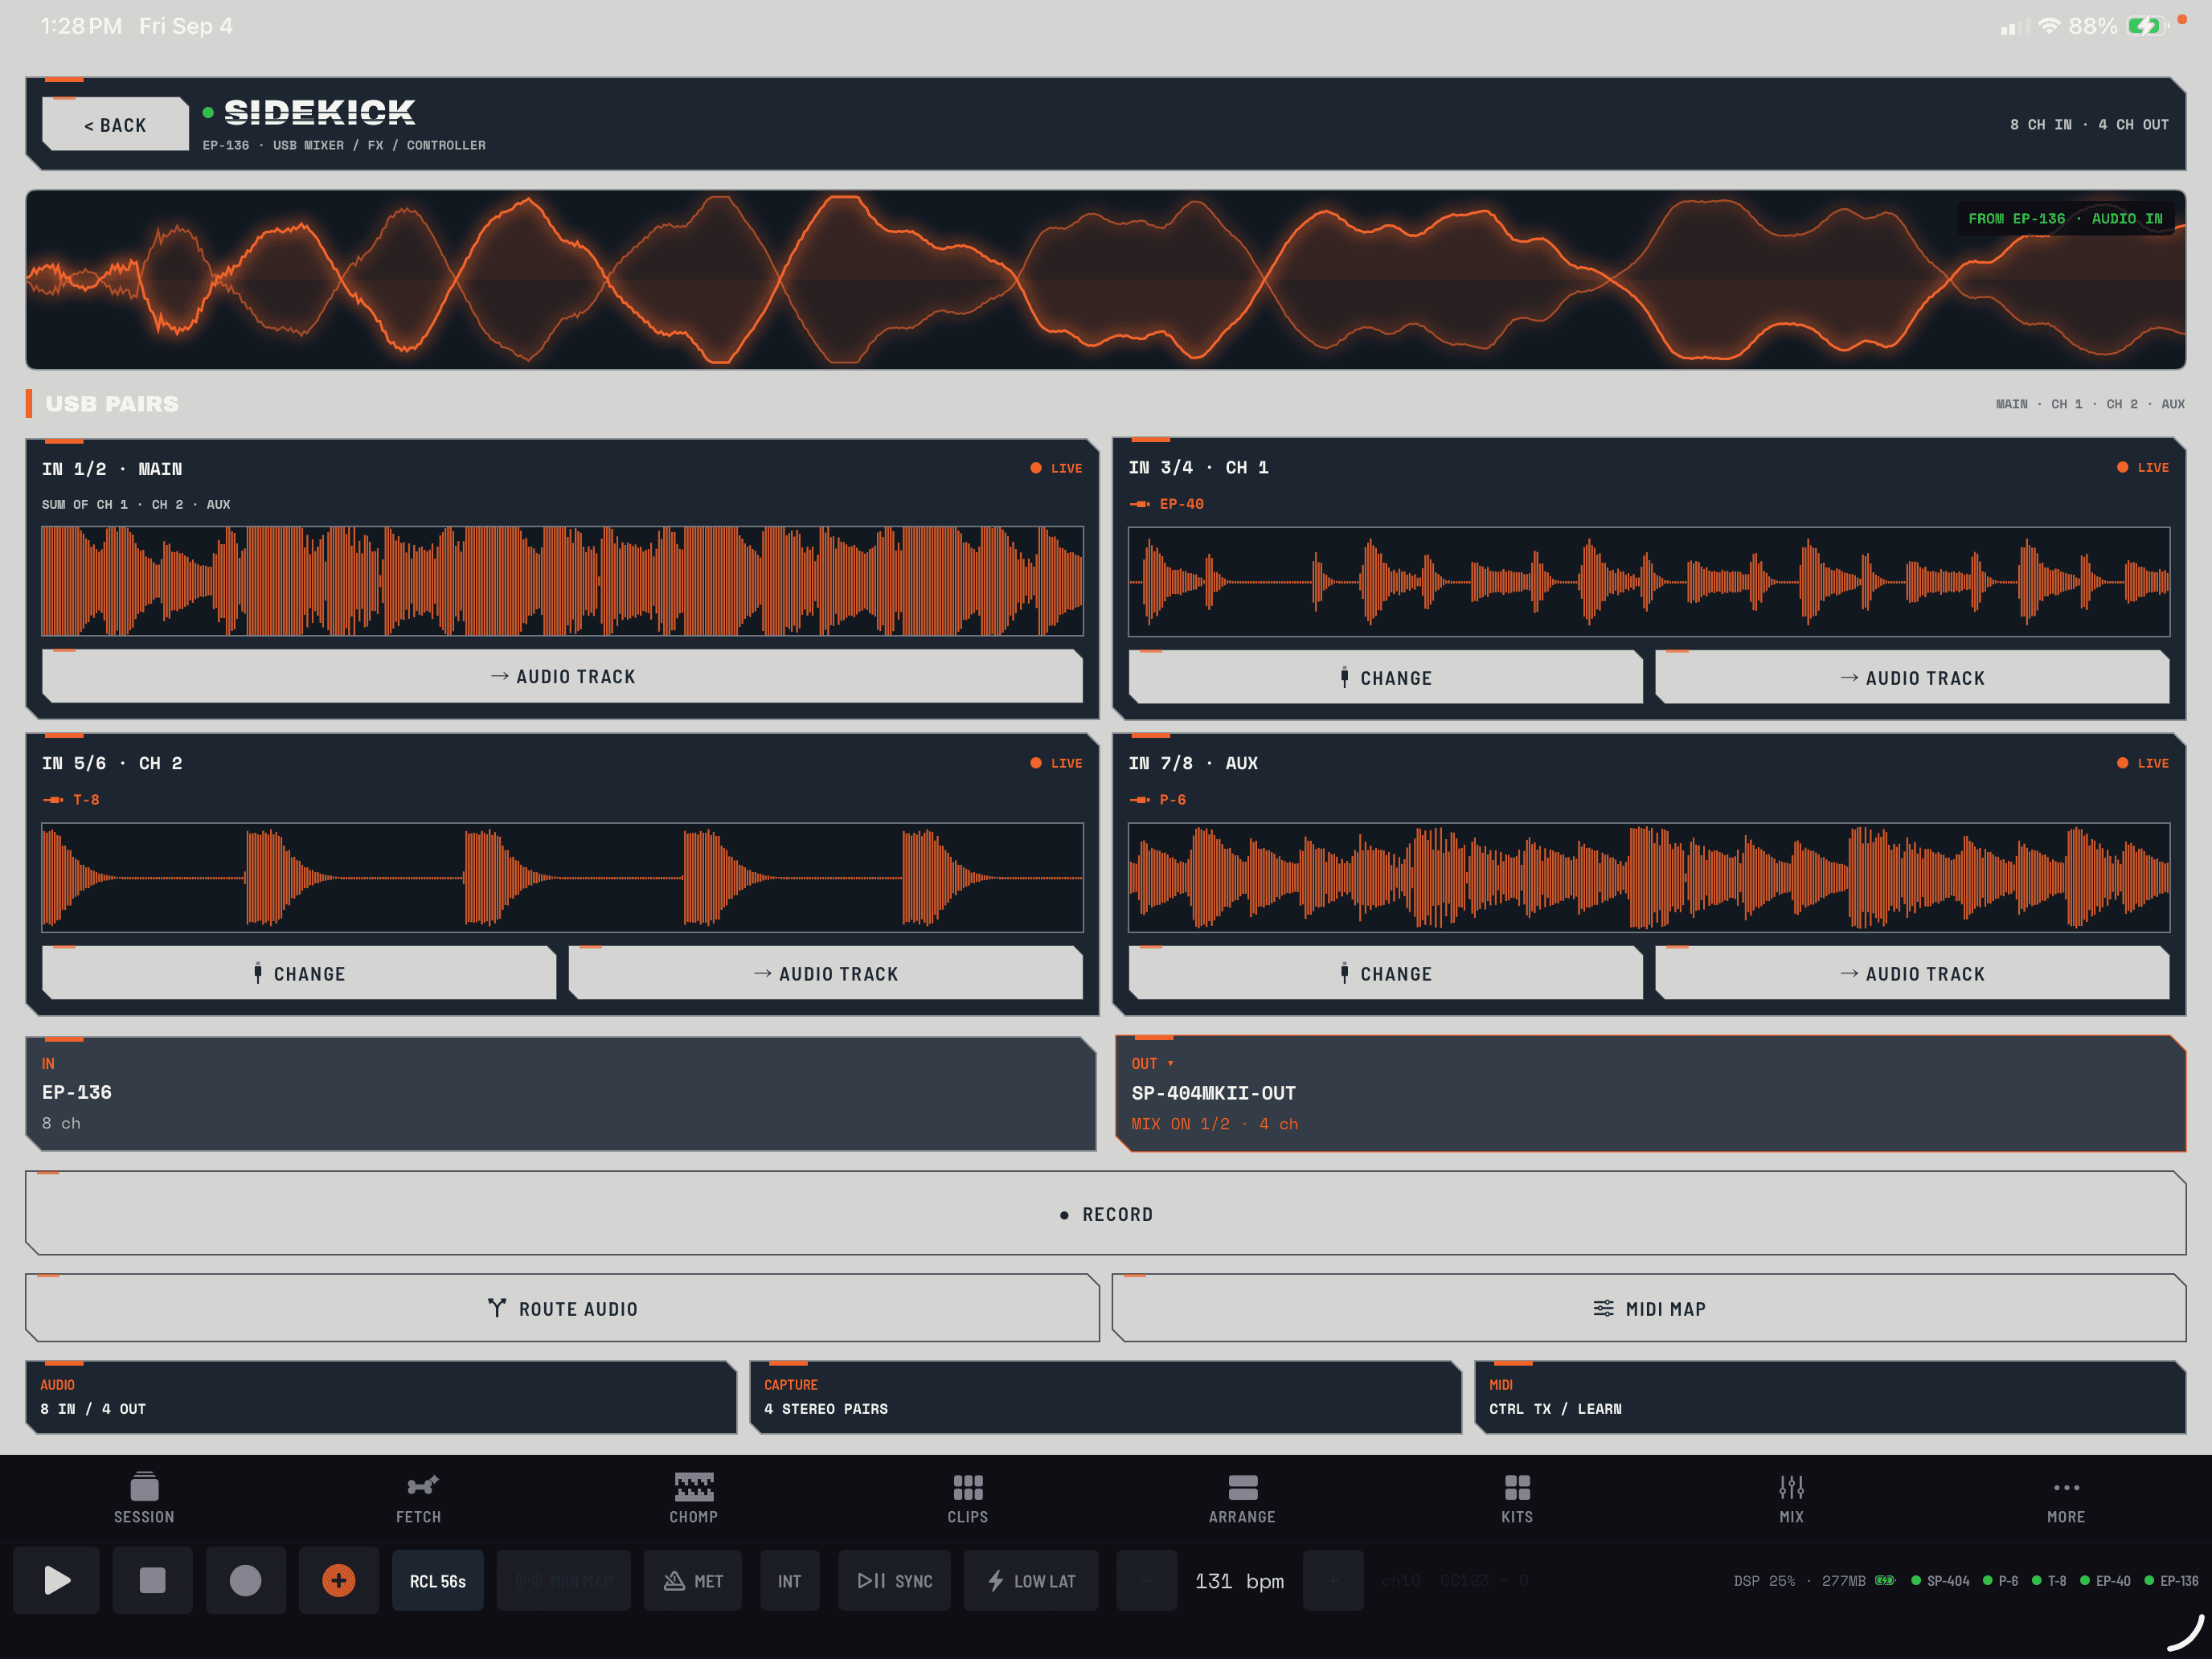
Task: Click the 8 CH IN · 4 CH OUT header text
Action: [x=2089, y=125]
